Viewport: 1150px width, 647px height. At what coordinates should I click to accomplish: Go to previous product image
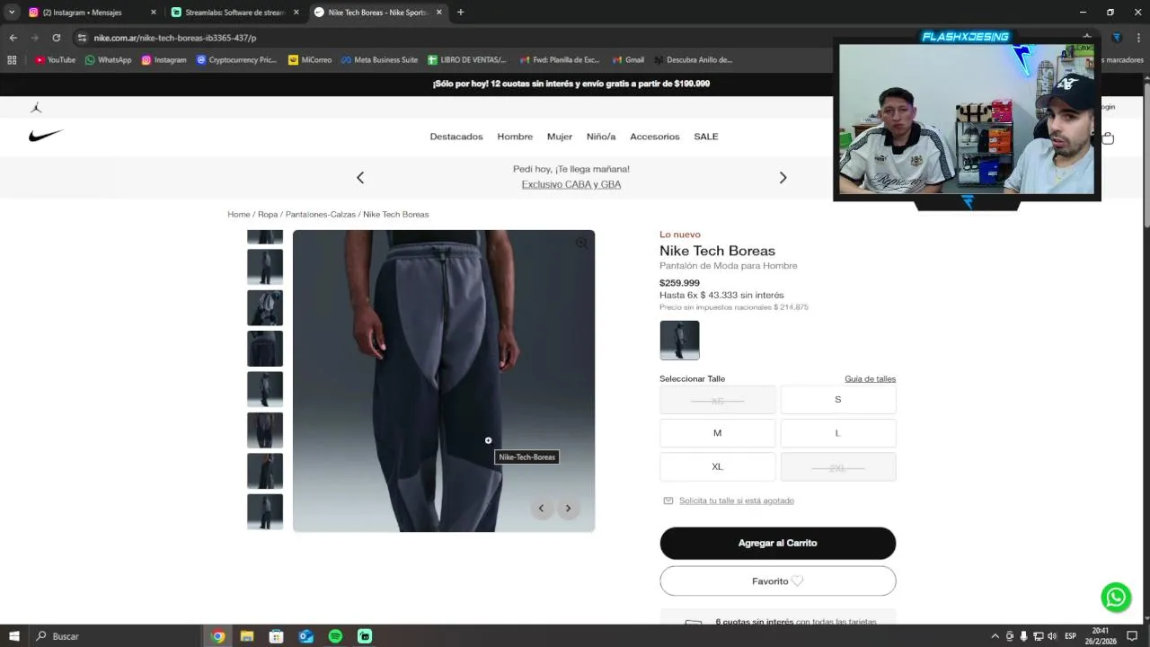(541, 509)
